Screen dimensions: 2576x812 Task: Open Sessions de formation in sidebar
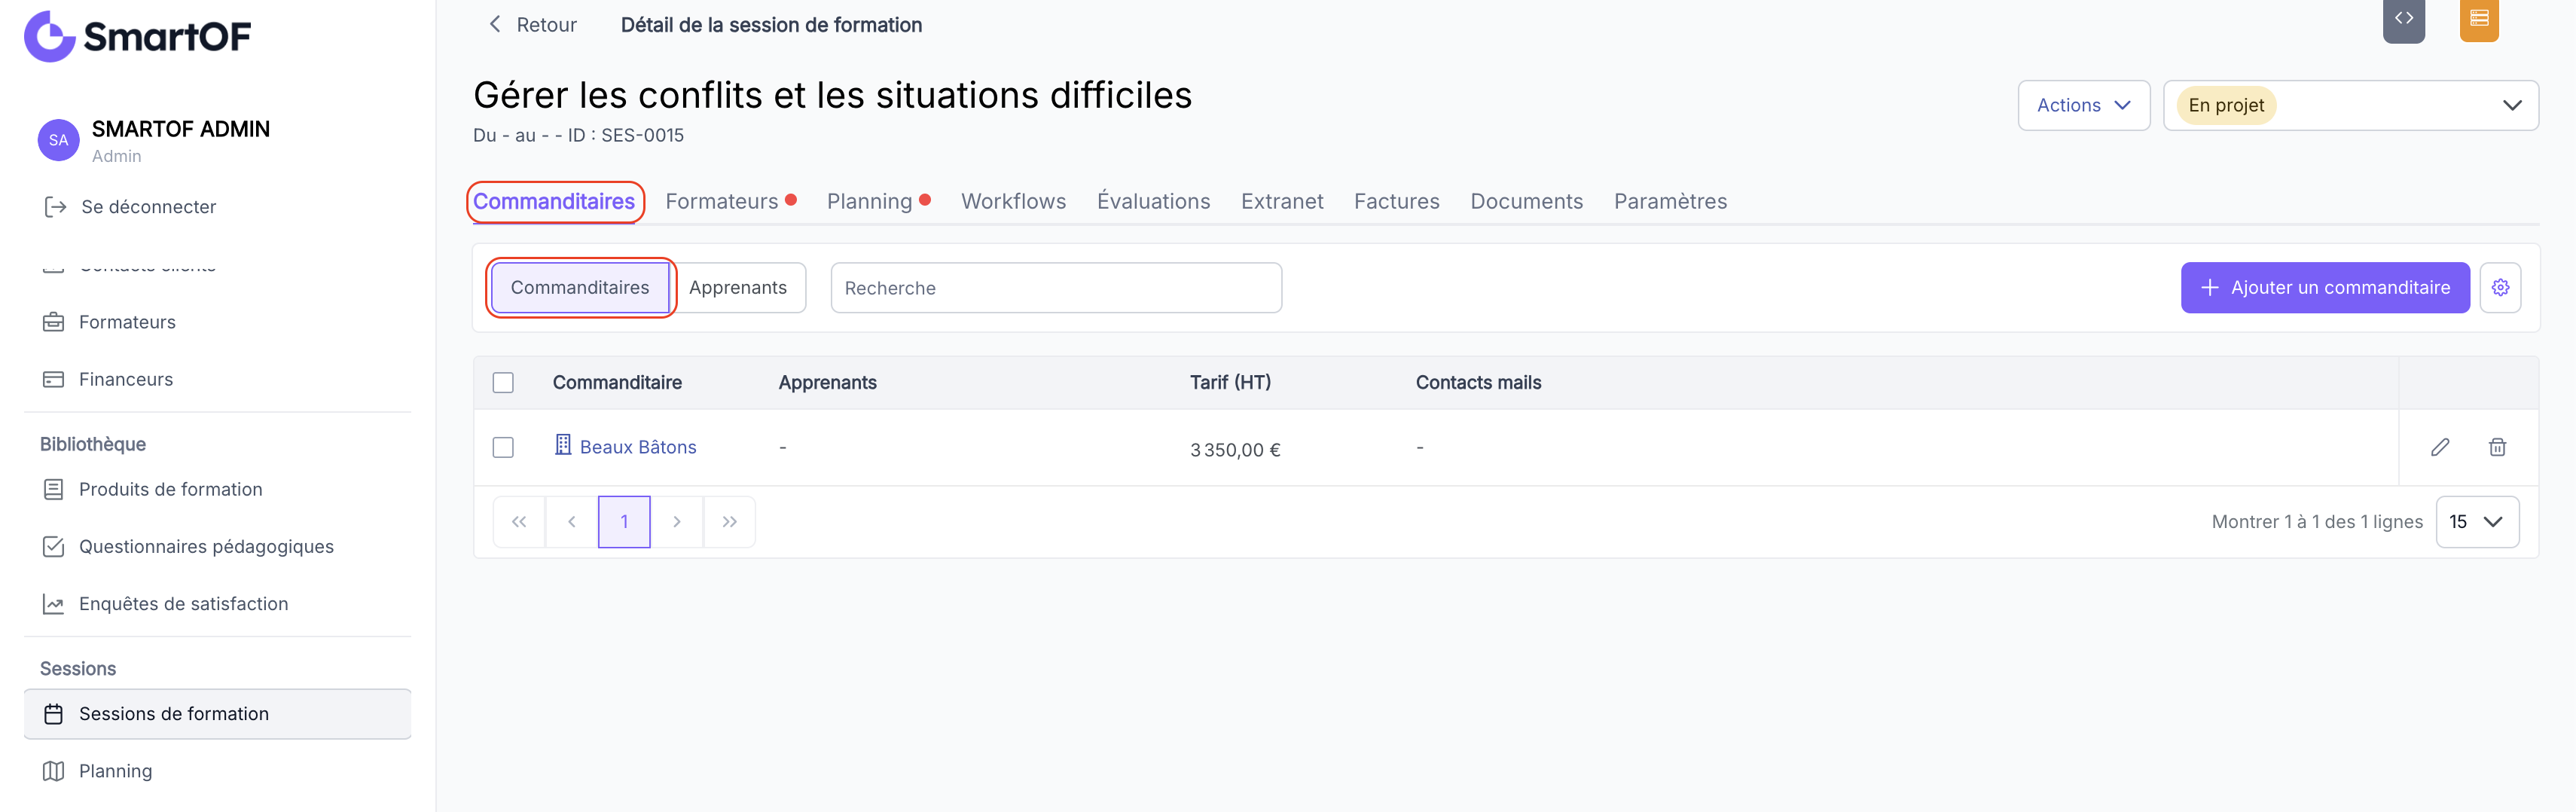point(217,714)
